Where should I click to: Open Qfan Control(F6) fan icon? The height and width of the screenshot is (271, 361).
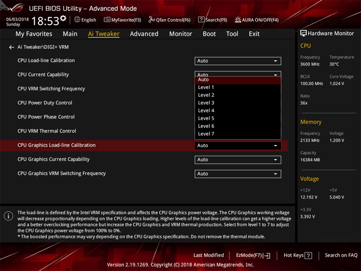click(151, 20)
